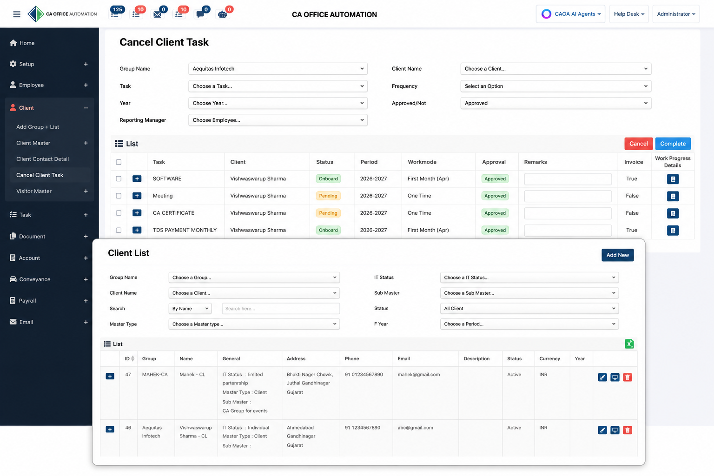The image size is (714, 476).
Task: Open the Approved/Not dropdown
Action: 555,103
